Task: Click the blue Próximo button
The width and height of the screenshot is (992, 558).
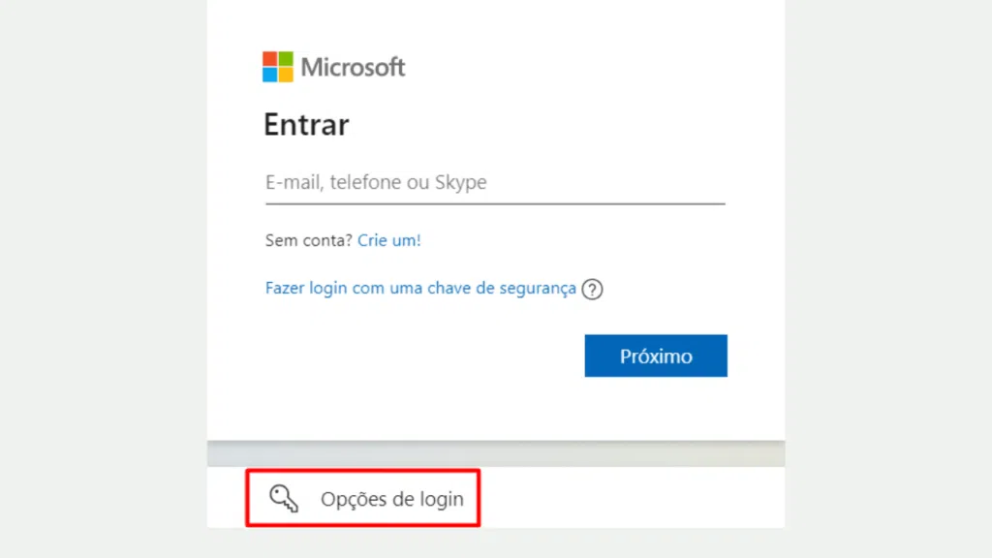Action: pos(656,356)
